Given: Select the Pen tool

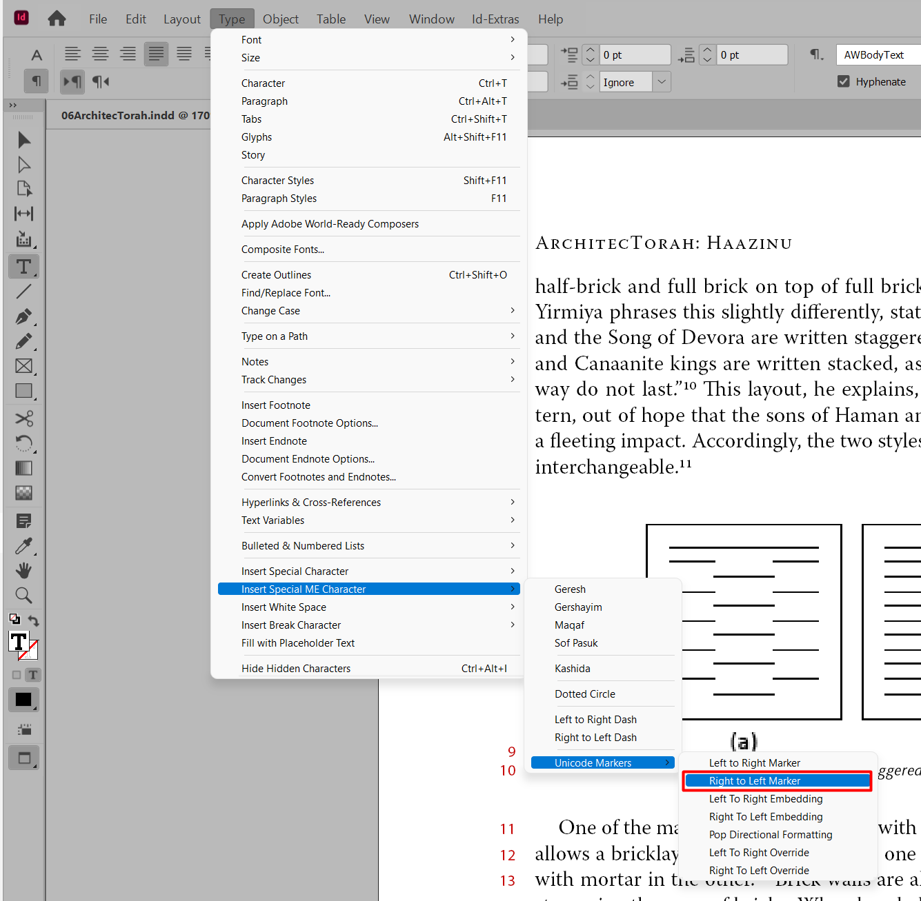Looking at the screenshot, I should point(23,316).
